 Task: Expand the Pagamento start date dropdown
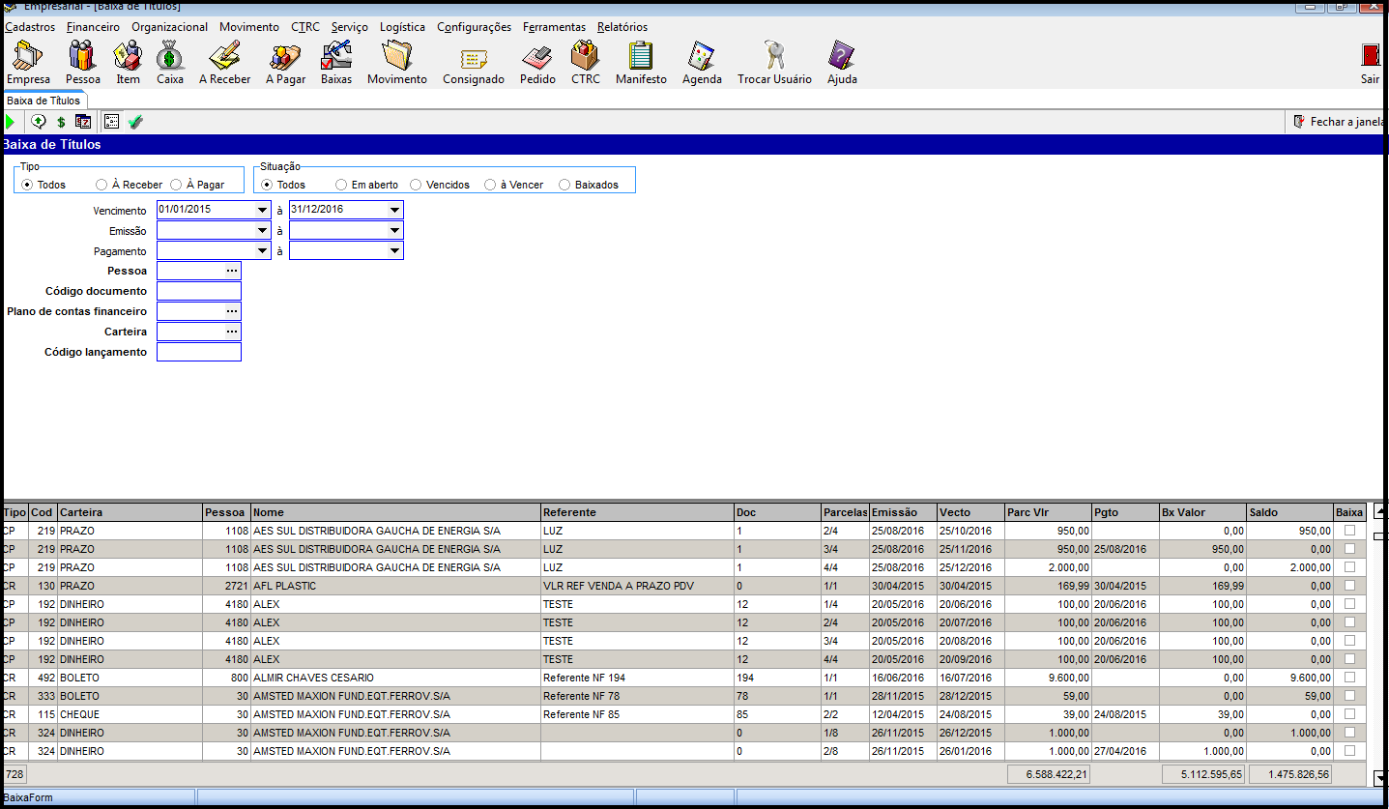point(262,251)
